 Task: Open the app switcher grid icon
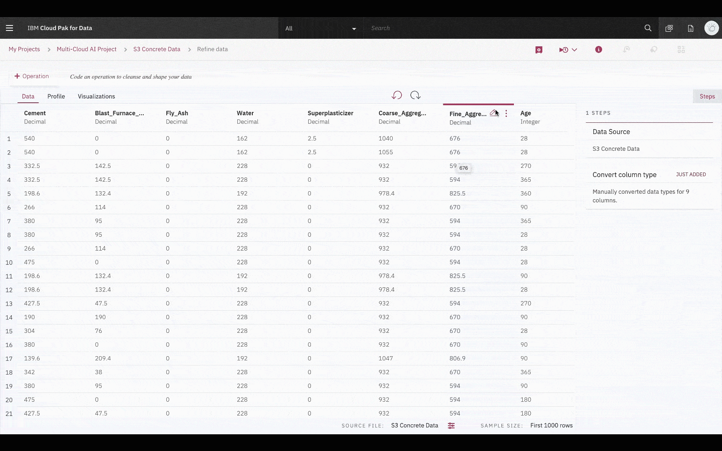(x=669, y=28)
